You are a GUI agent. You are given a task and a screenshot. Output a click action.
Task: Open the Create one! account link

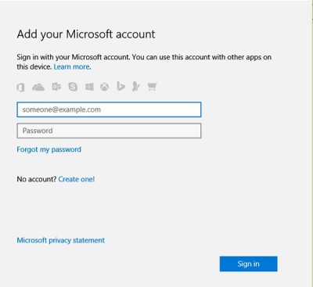[x=77, y=179]
